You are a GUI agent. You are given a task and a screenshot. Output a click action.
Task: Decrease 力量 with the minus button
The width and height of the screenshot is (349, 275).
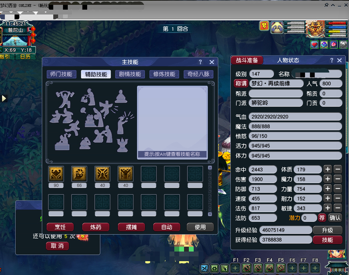click(338, 189)
